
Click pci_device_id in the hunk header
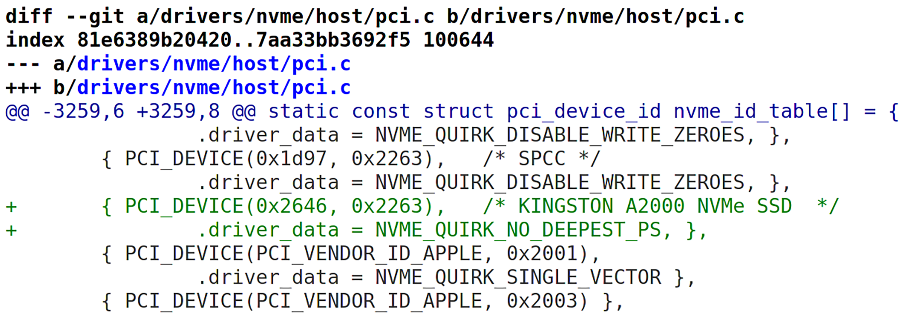(583, 112)
